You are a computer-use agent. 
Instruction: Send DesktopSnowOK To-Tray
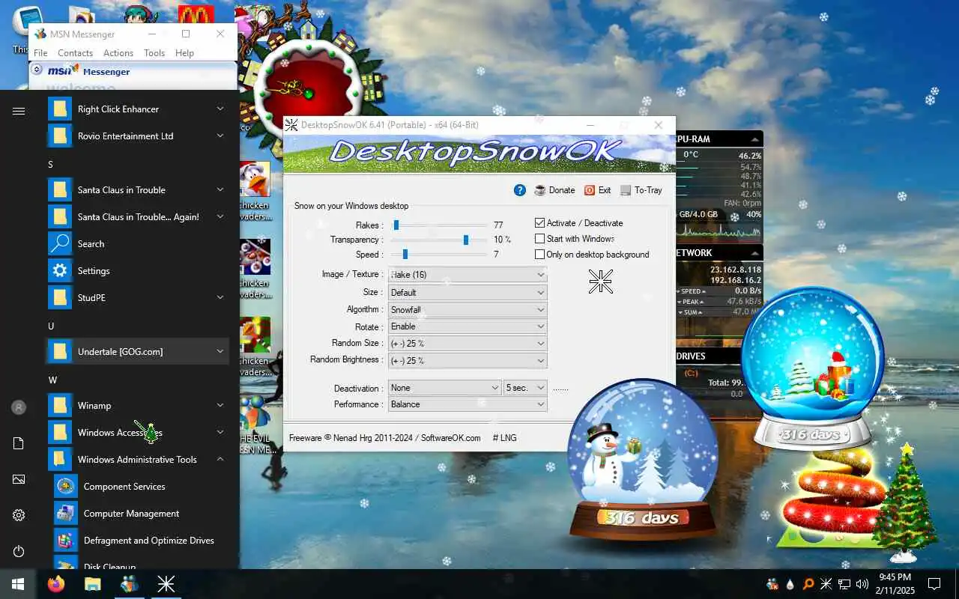[x=642, y=190]
